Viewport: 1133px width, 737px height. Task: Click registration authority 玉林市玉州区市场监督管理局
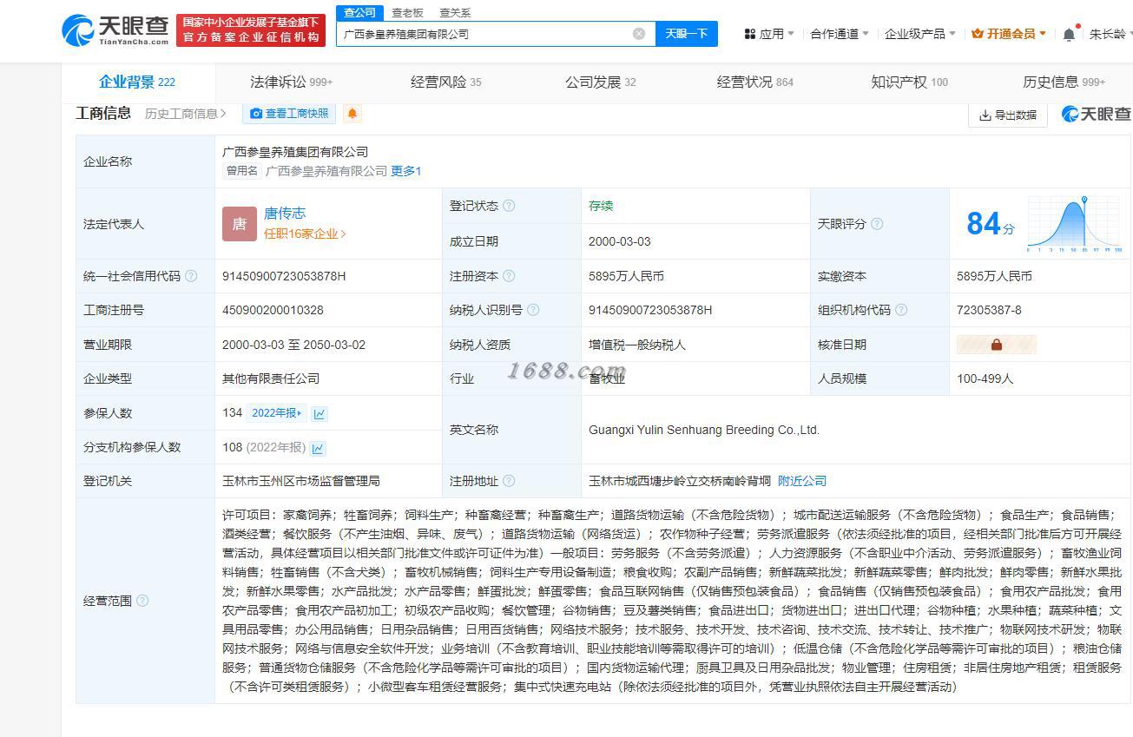tap(301, 481)
